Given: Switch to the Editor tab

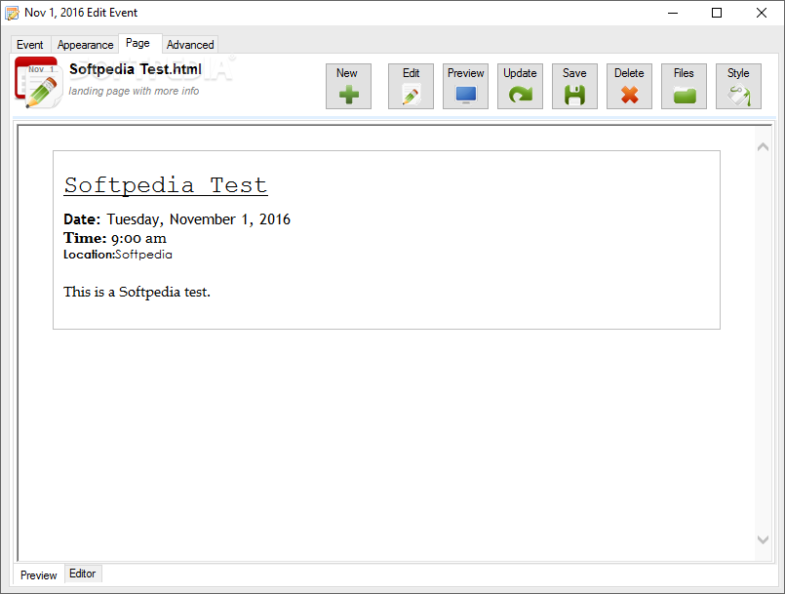Looking at the screenshot, I should 83,574.
